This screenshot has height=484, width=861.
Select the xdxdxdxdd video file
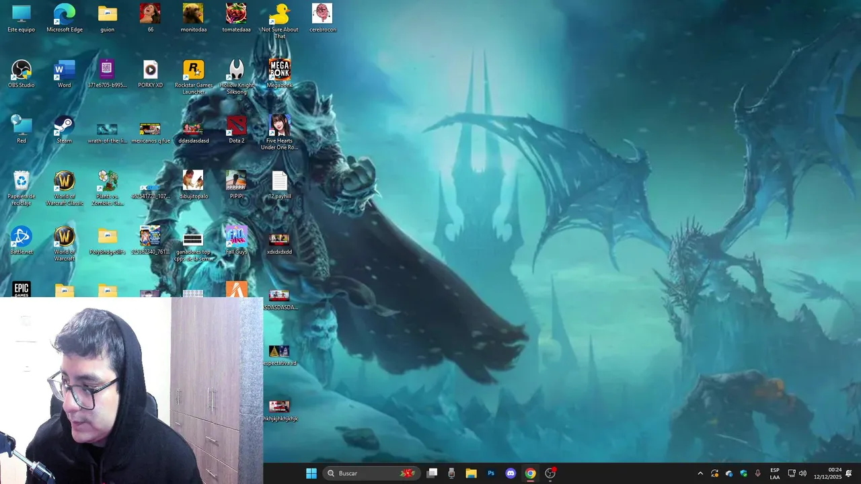click(279, 244)
